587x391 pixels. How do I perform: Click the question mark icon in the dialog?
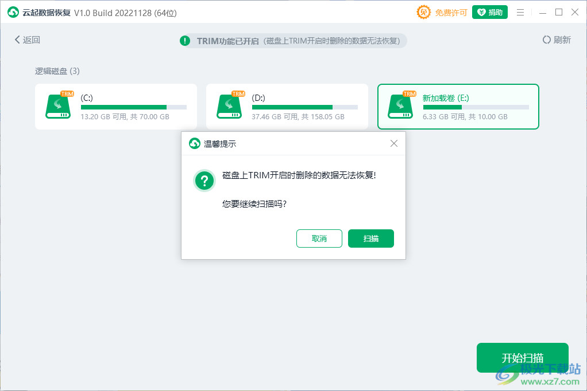[x=203, y=181]
